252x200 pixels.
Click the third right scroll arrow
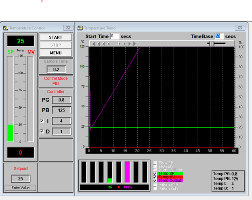[129, 44]
